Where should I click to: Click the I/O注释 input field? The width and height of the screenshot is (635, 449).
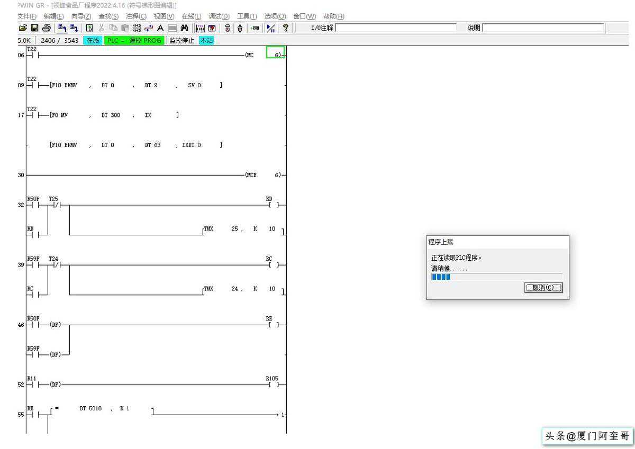pos(395,28)
